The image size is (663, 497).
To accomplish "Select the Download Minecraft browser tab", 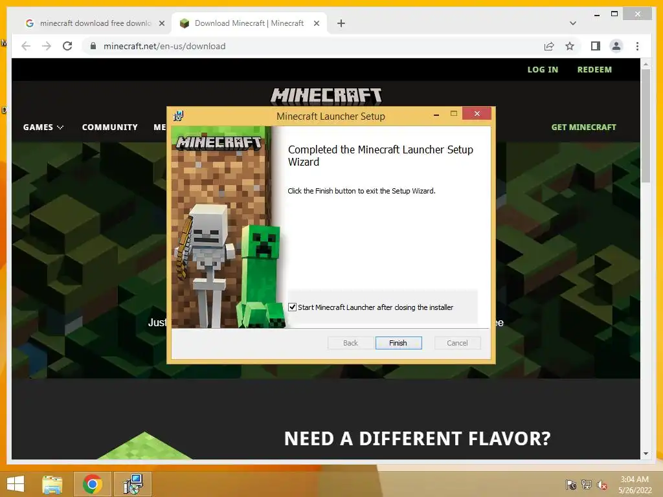I will point(249,23).
